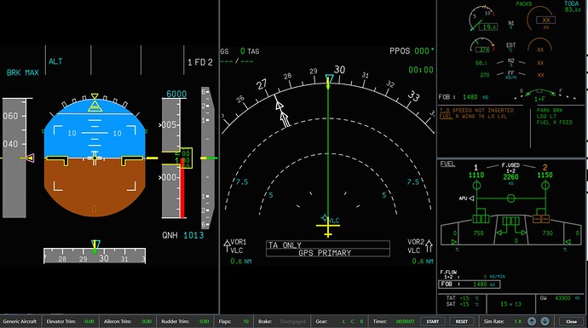Screen dimensions: 588x328
Task: Click the '00:00' time readout on navigation display
Action: (x=421, y=70)
